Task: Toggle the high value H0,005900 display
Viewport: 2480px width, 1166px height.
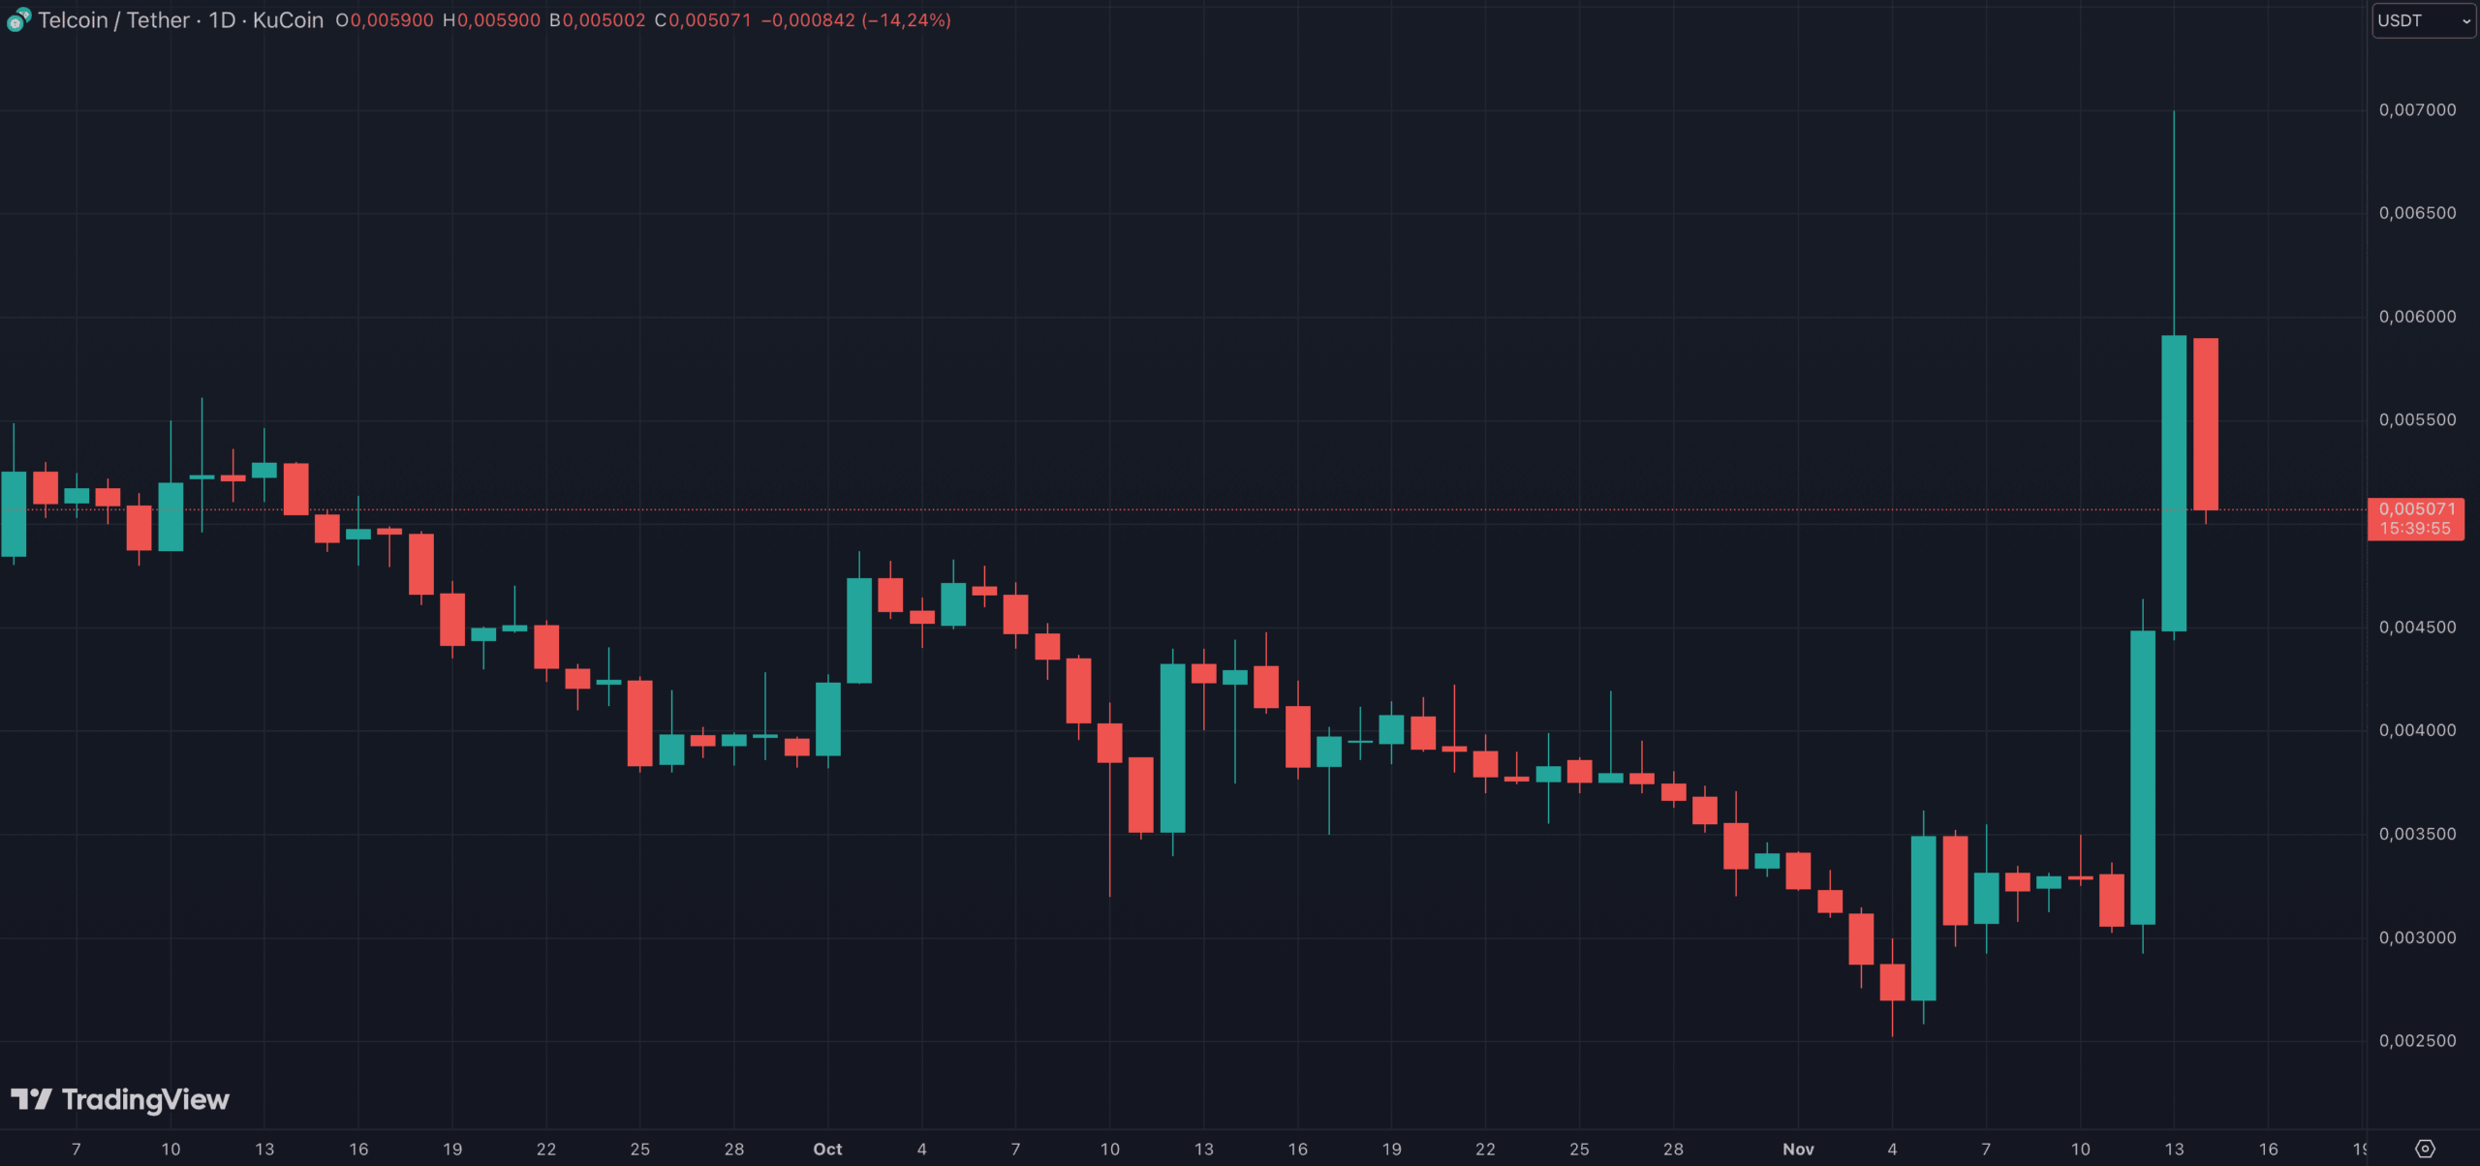Action: [492, 20]
